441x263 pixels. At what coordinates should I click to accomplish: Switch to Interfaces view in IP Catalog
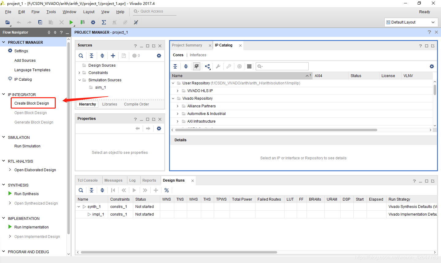pyautogui.click(x=198, y=55)
